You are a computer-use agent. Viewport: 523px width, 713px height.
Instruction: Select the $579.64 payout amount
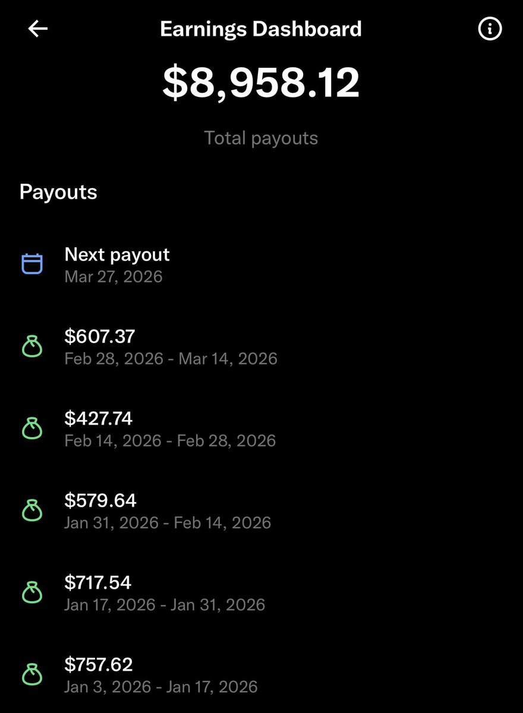tap(100, 501)
